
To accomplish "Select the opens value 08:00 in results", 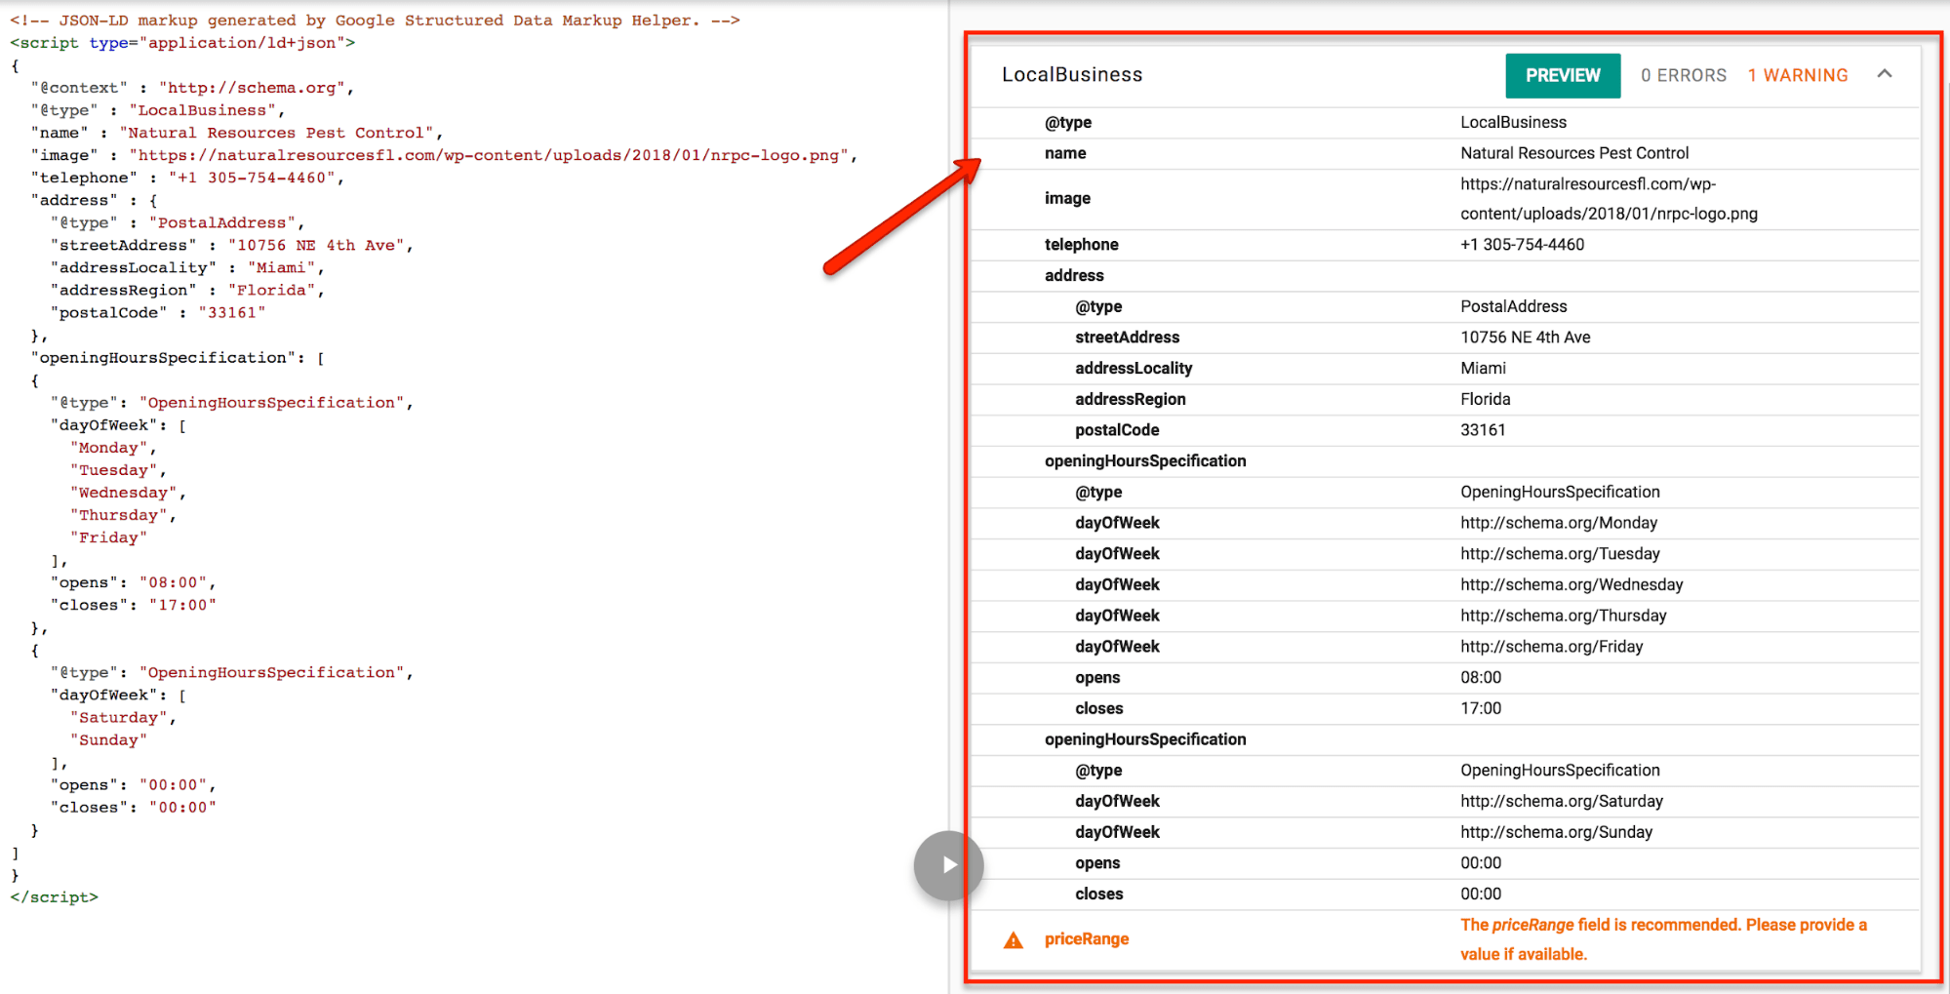I will 1481,678.
